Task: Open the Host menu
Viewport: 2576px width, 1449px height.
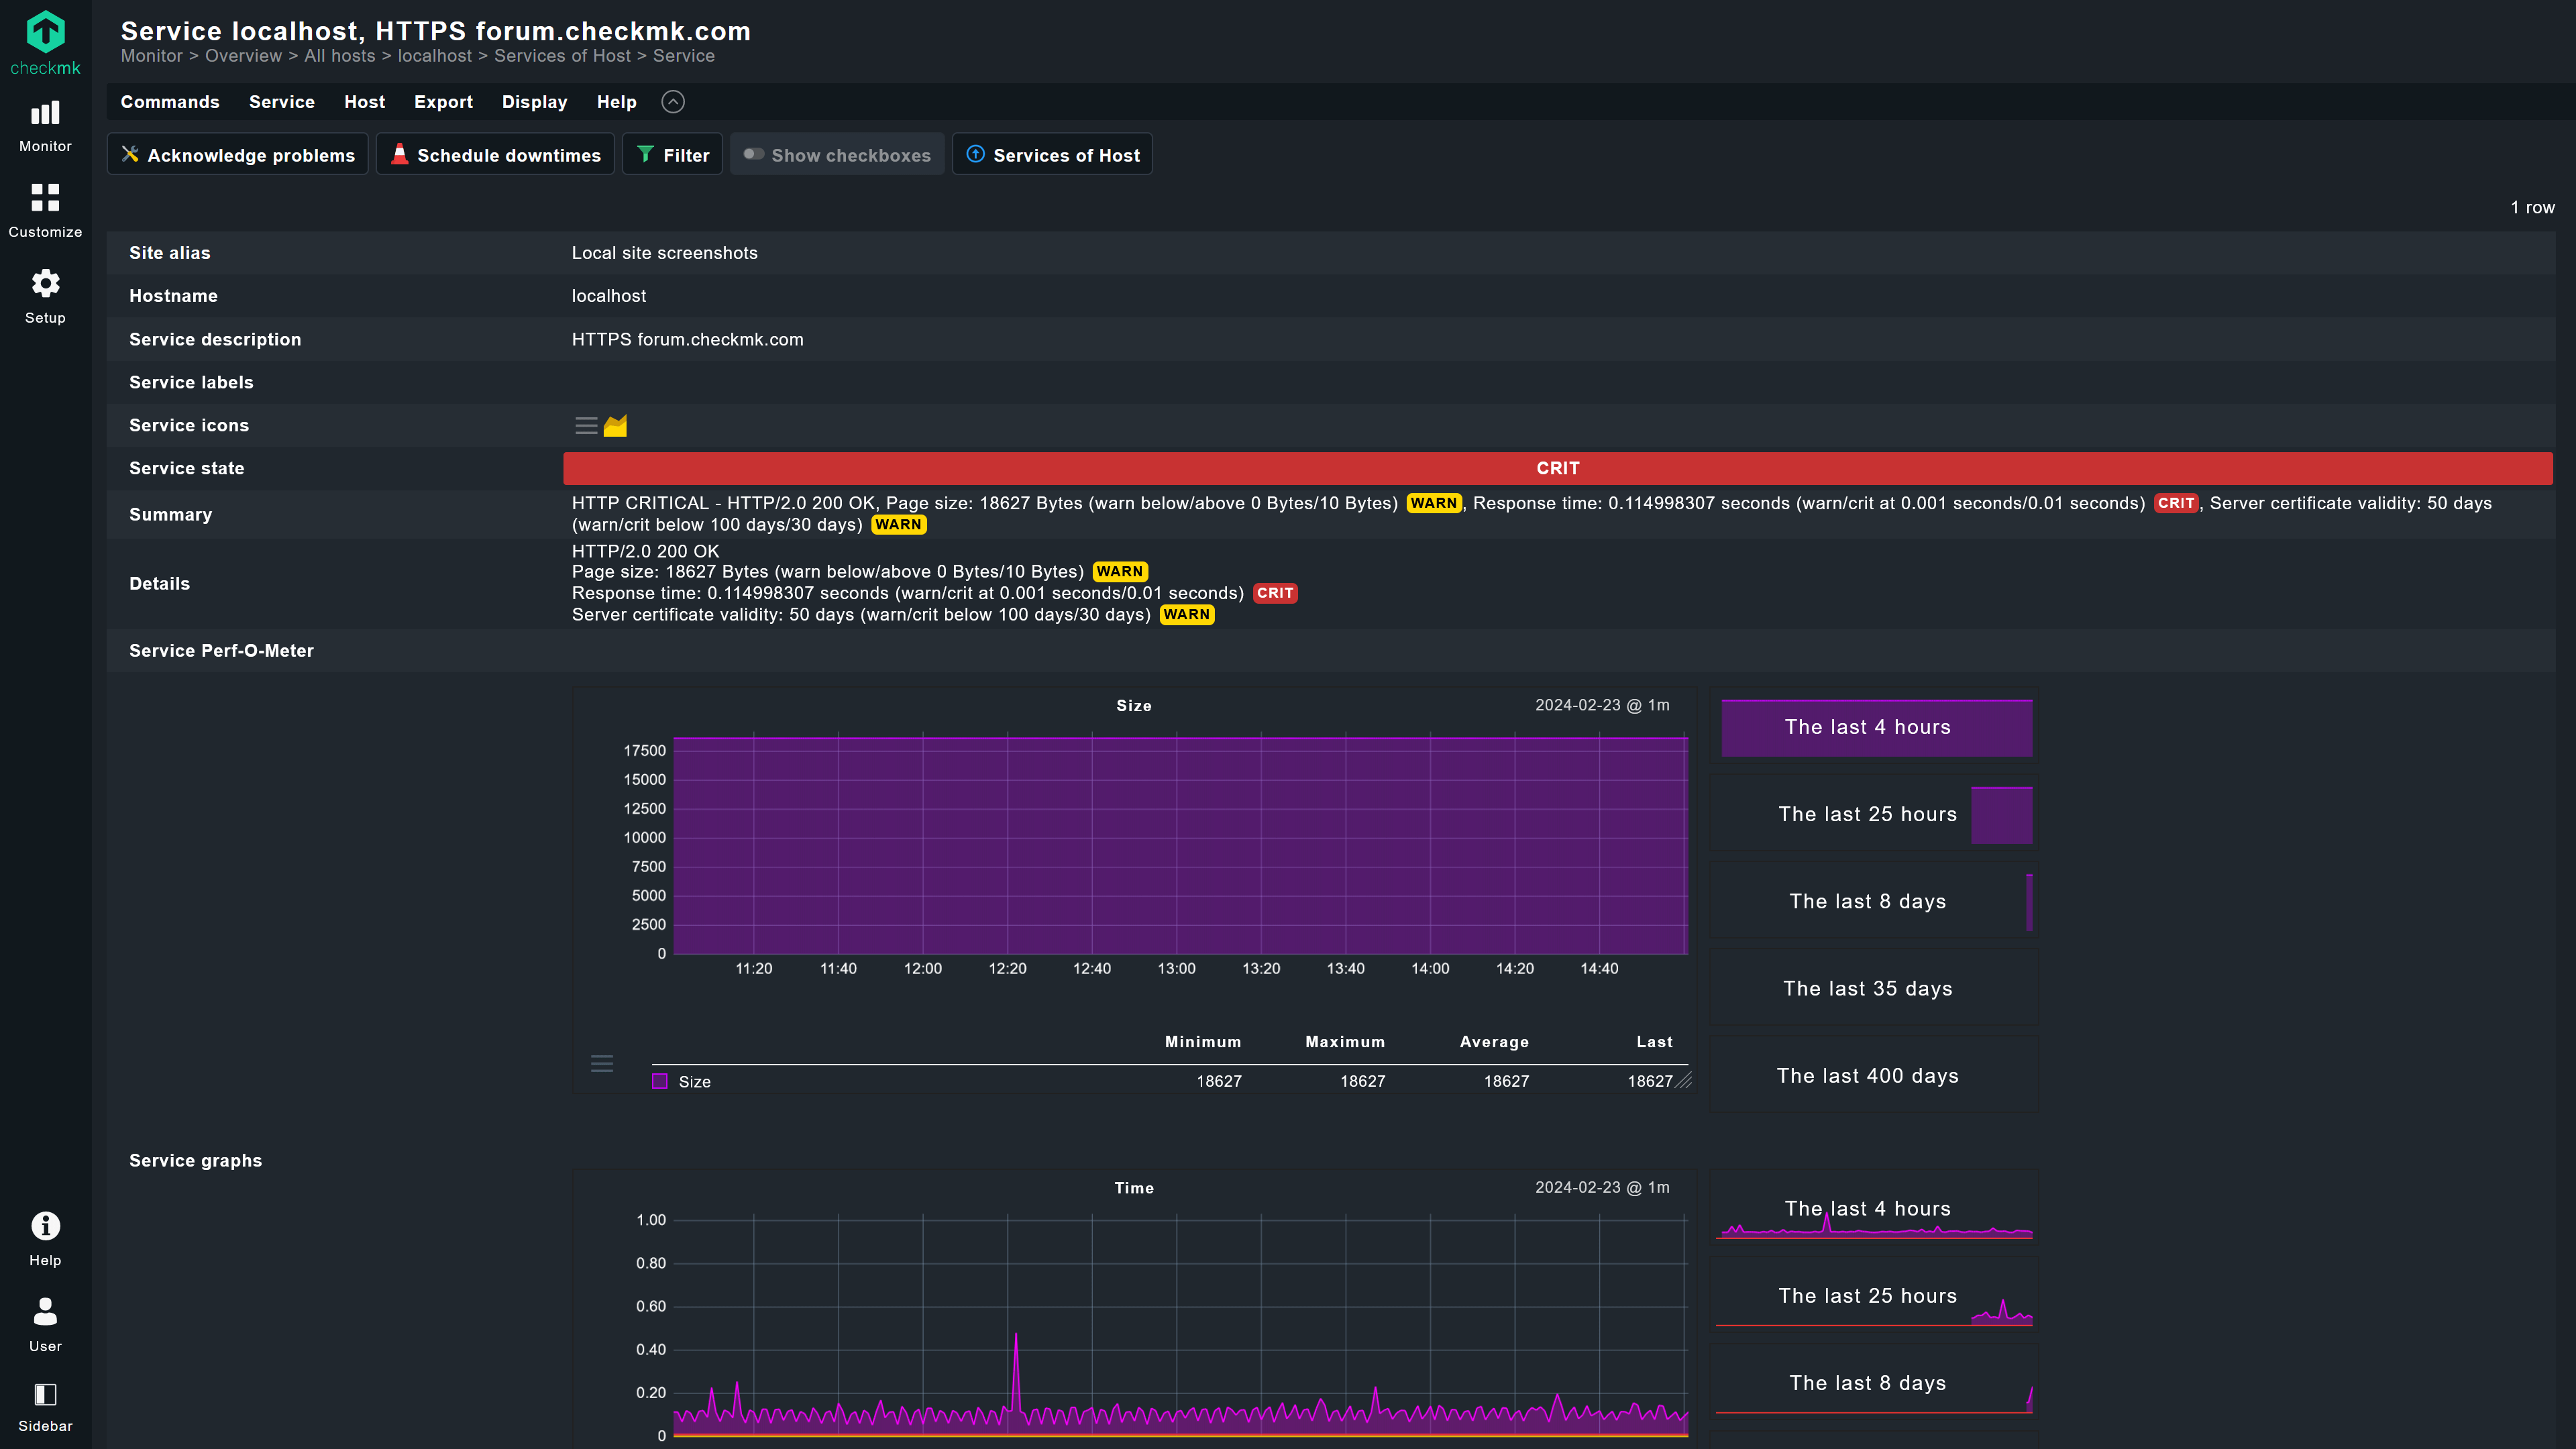Action: pos(364,102)
